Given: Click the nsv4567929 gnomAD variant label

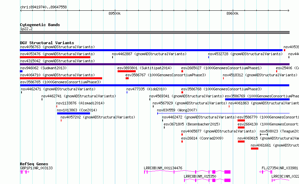Looking at the screenshot, I should pos(190,103).
